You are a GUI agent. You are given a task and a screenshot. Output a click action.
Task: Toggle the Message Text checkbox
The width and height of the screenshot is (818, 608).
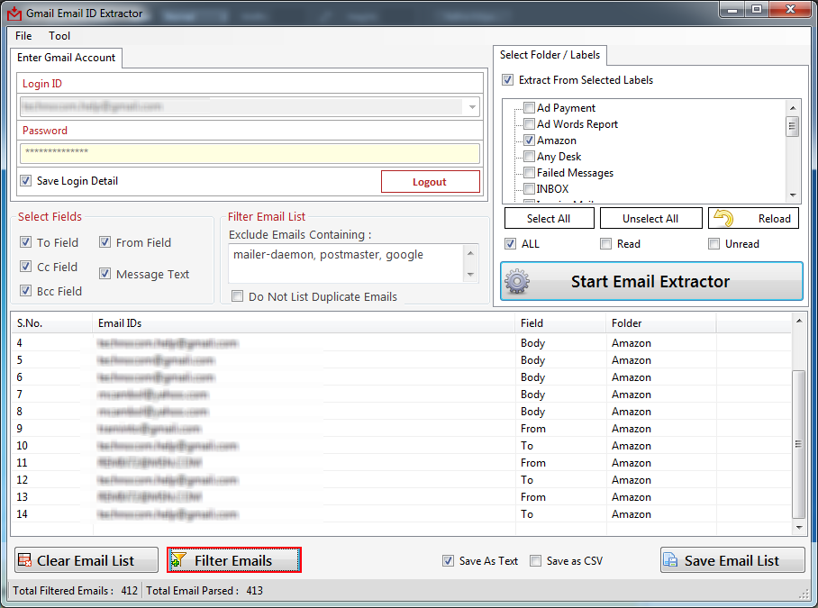(105, 273)
